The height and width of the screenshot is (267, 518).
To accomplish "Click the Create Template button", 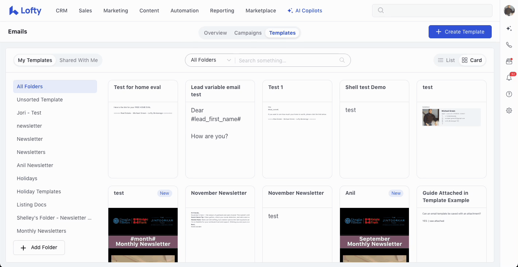I will (x=460, y=32).
